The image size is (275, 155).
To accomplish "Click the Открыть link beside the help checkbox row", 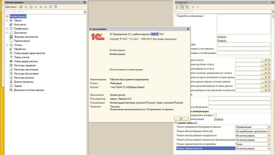I will [x=219, y=119].
